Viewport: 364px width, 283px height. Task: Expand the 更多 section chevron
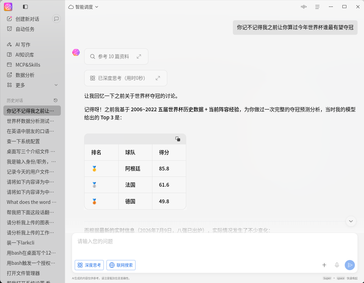56,85
